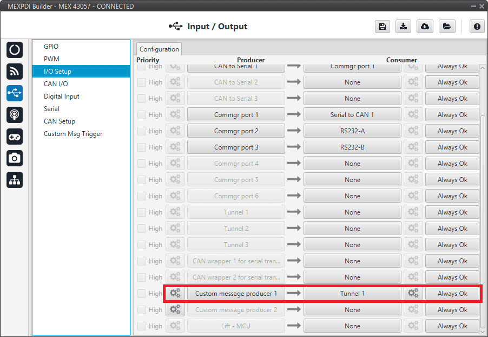Toggle High priority checkbox for Commgr port 3

point(142,147)
